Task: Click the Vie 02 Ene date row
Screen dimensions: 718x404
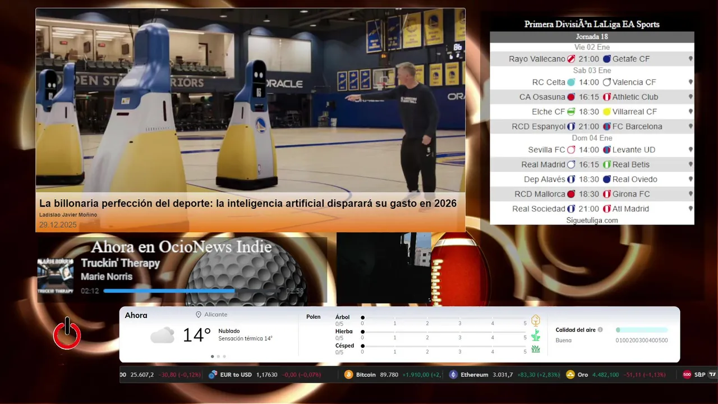Action: [x=592, y=47]
